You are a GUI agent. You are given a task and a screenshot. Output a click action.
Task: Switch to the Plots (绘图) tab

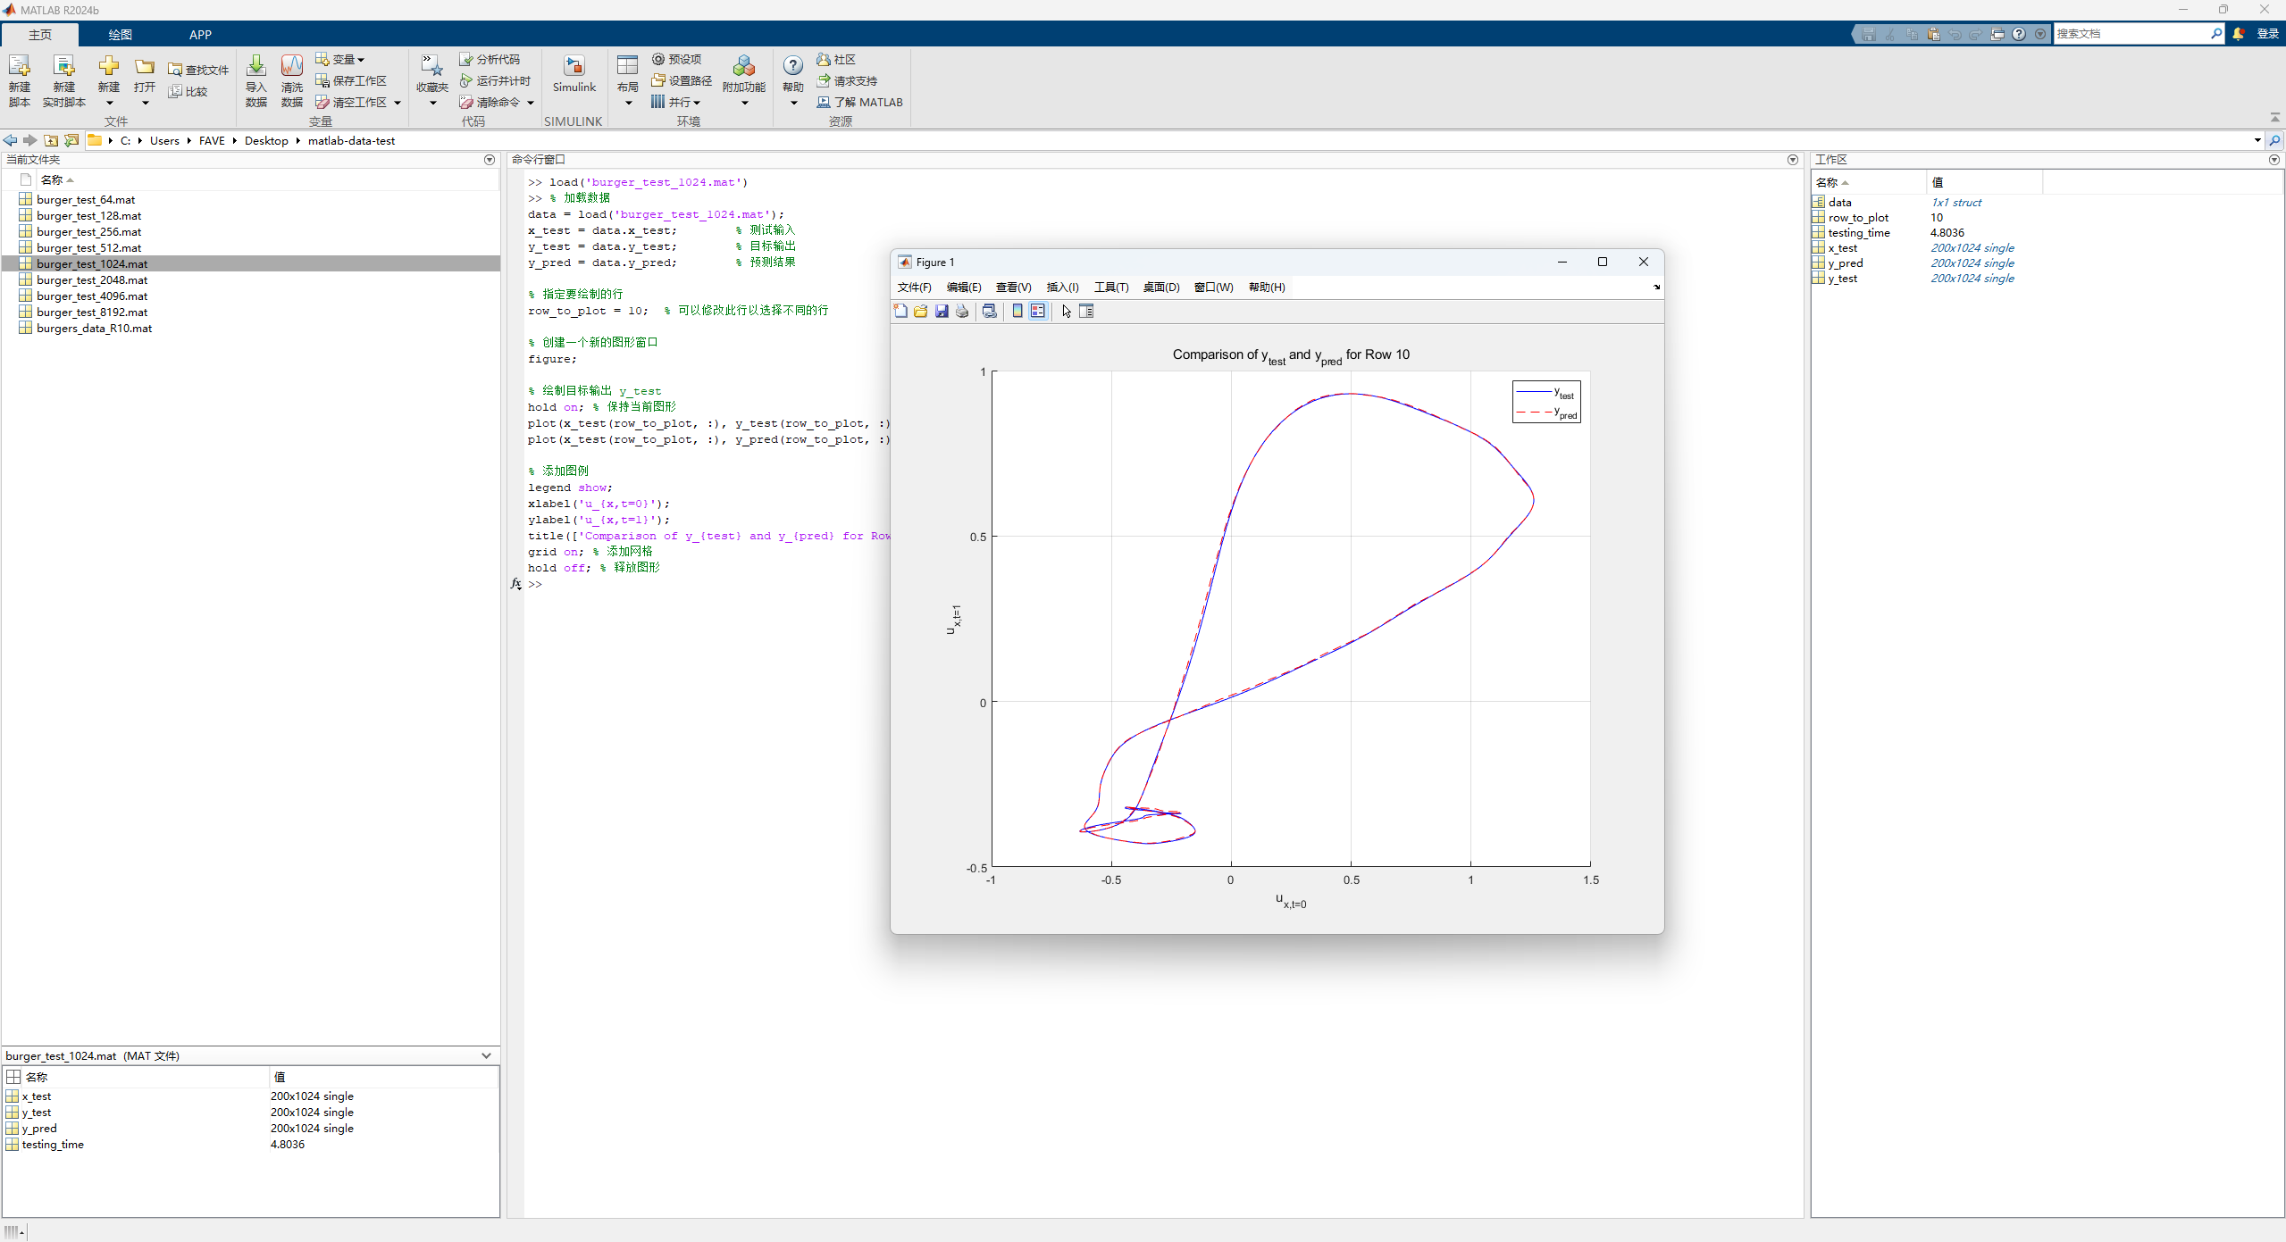(x=120, y=35)
